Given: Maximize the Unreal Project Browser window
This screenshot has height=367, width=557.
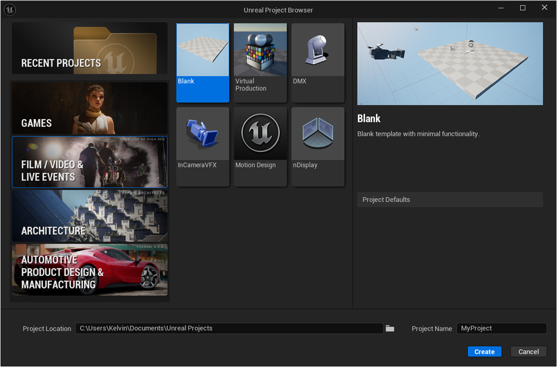Looking at the screenshot, I should pyautogui.click(x=522, y=8).
